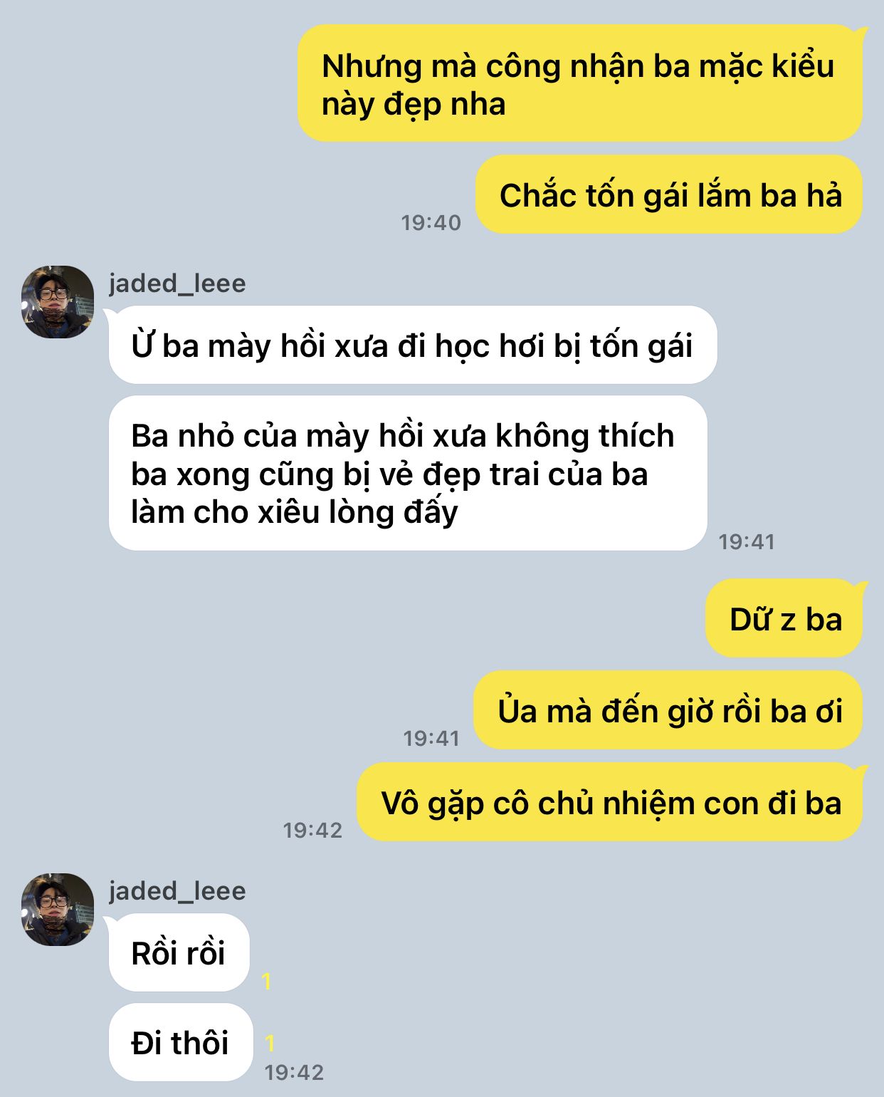Screen dimensions: 884x1097
Task: Tap the 'Ba nhỏ của mày hồi xưa' message
Action: 408,473
